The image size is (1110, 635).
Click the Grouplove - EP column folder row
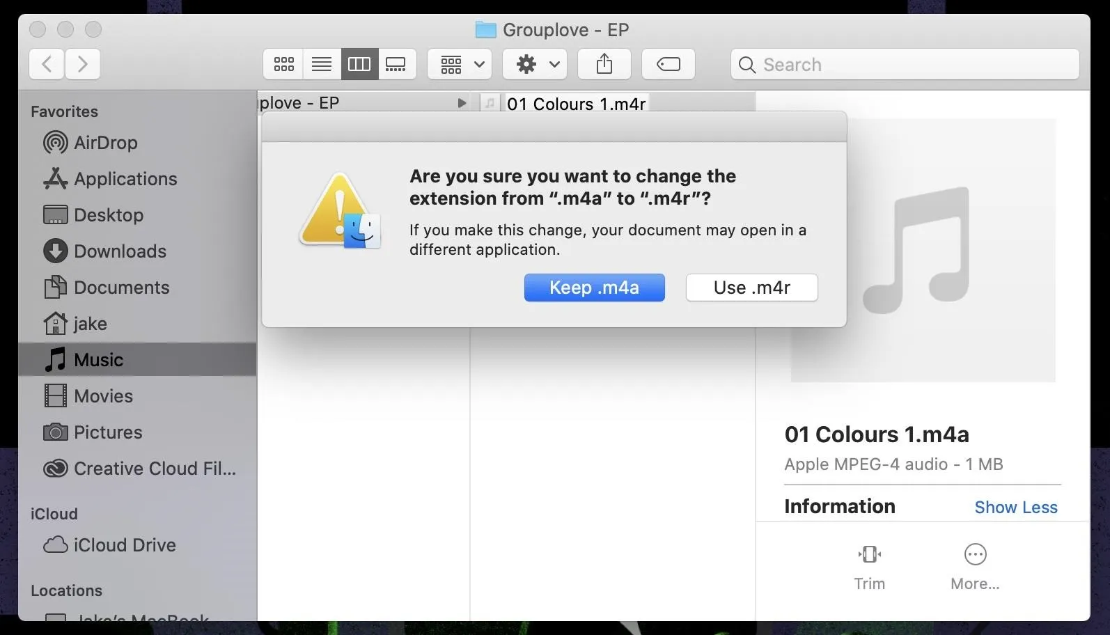pos(362,103)
